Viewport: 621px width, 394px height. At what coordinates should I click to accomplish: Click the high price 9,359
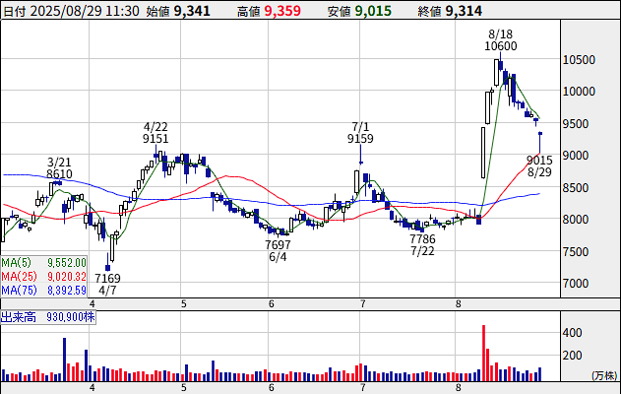282,11
